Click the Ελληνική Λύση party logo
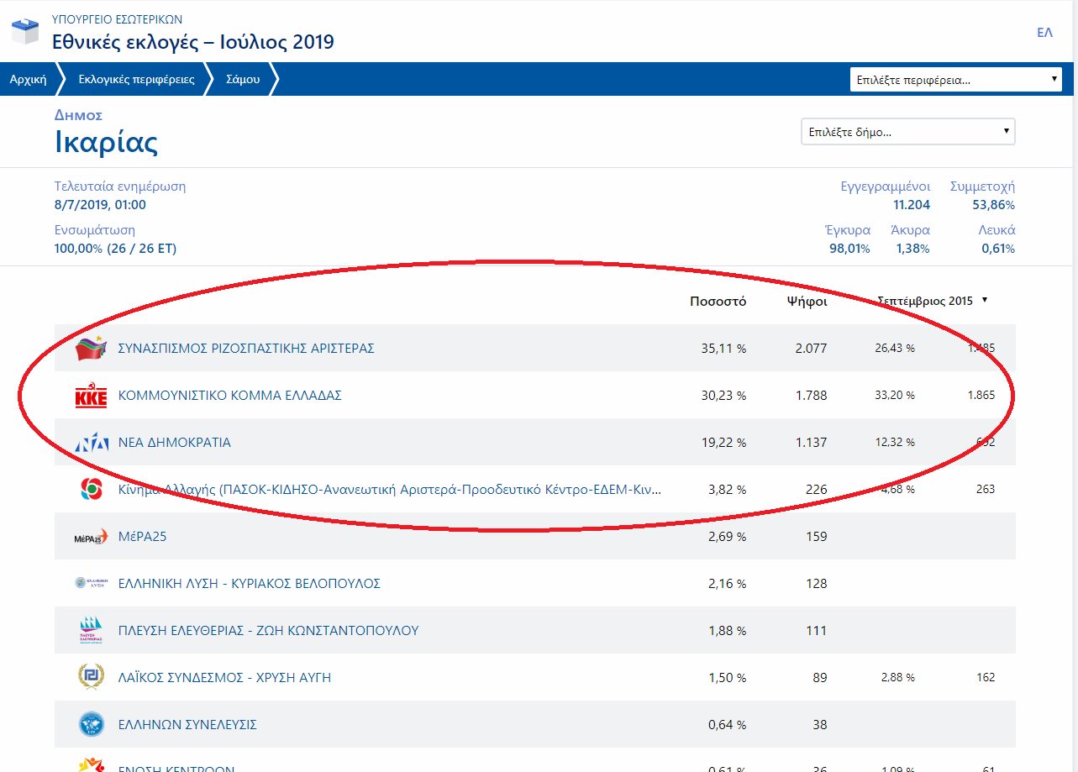This screenshot has width=1078, height=772. point(91,584)
